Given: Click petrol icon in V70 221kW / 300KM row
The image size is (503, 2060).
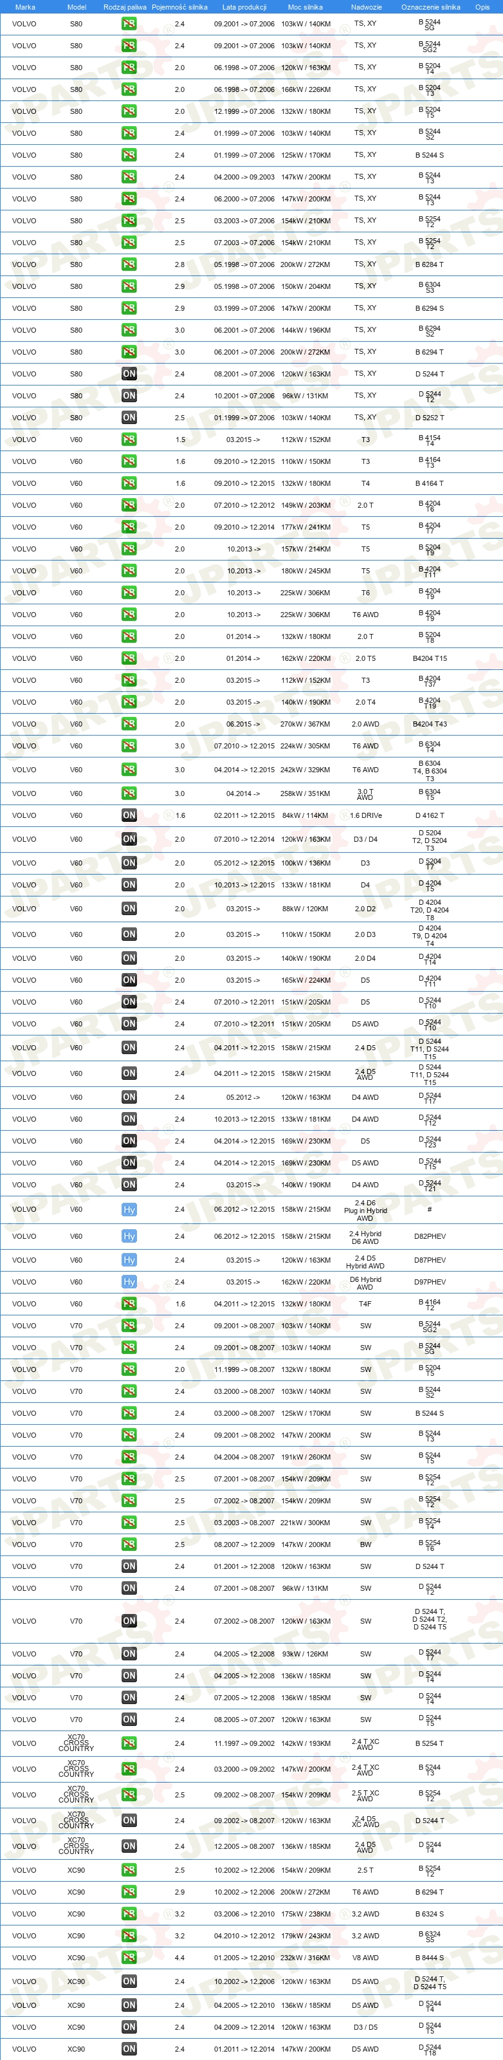Looking at the screenshot, I should [129, 1523].
